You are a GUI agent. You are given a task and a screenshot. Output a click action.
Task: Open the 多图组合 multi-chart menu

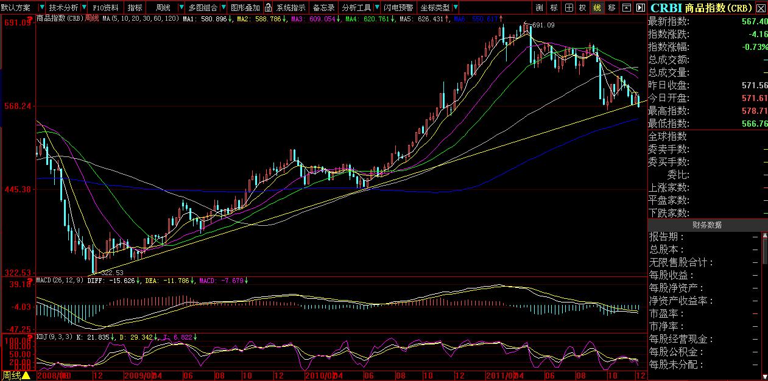click(x=203, y=8)
